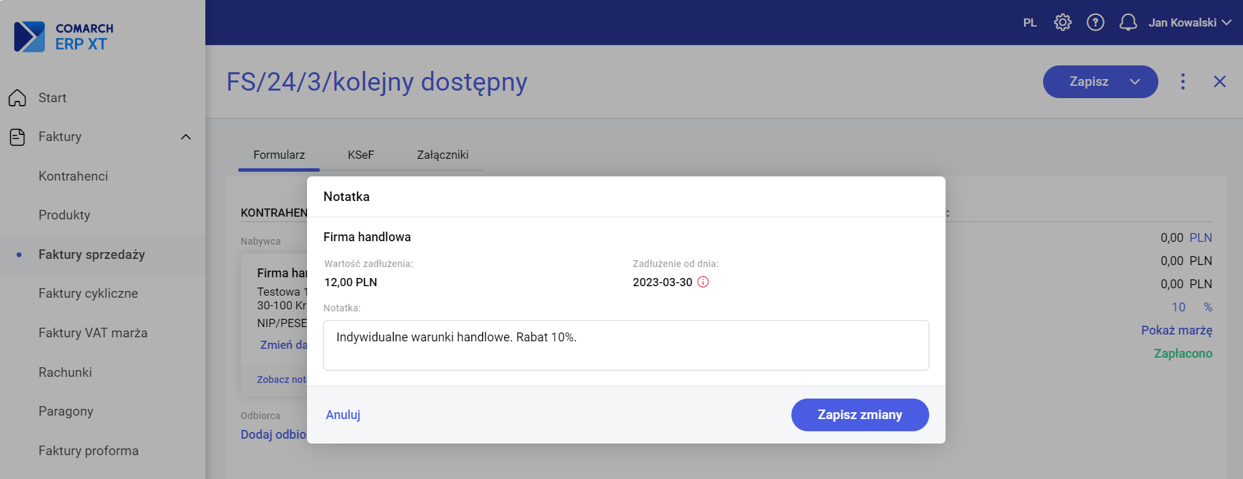
Task: Open Kontrahenci in the sidebar
Action: pos(74,176)
